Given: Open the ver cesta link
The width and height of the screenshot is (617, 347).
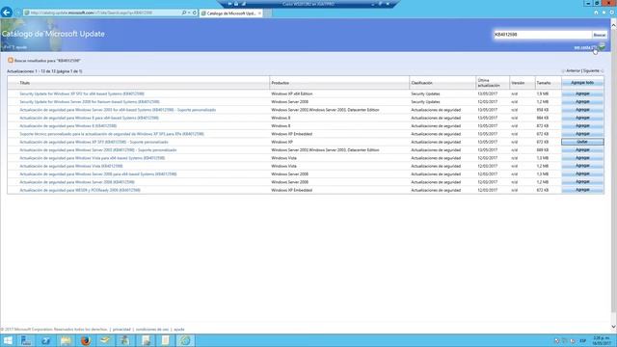Looking at the screenshot, I should point(585,47).
